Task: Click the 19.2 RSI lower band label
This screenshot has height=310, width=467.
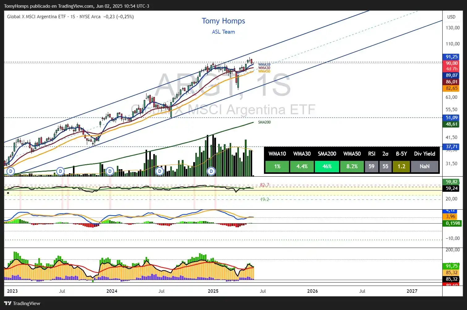Action: tap(265, 199)
